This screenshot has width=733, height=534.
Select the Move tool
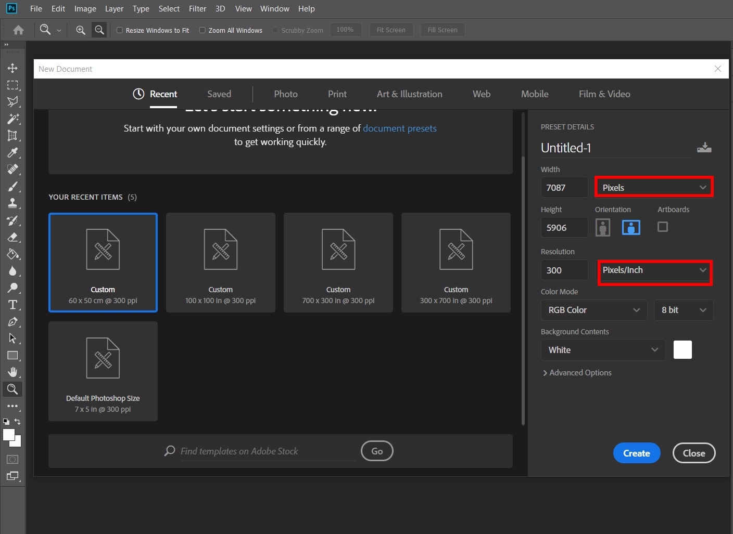pos(12,68)
